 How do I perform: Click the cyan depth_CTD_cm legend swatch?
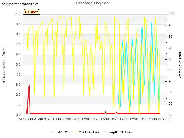[x=105, y=133]
